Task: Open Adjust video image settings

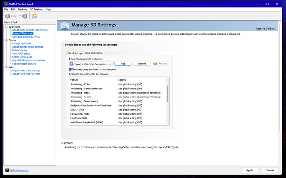Action: (x=26, y=74)
